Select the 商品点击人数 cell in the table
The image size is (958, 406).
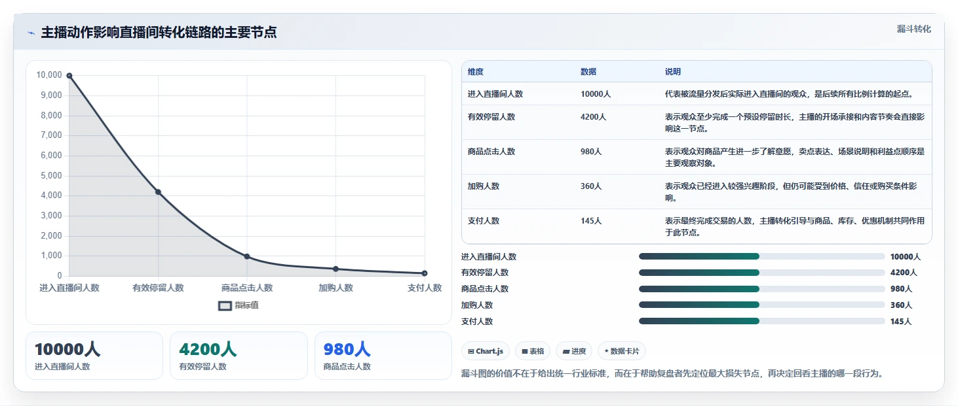coord(491,152)
